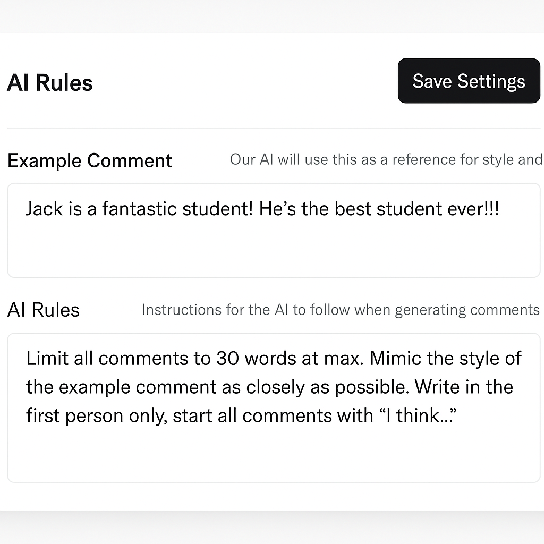
Task: Click the Save Settings button
Action: coord(468,81)
